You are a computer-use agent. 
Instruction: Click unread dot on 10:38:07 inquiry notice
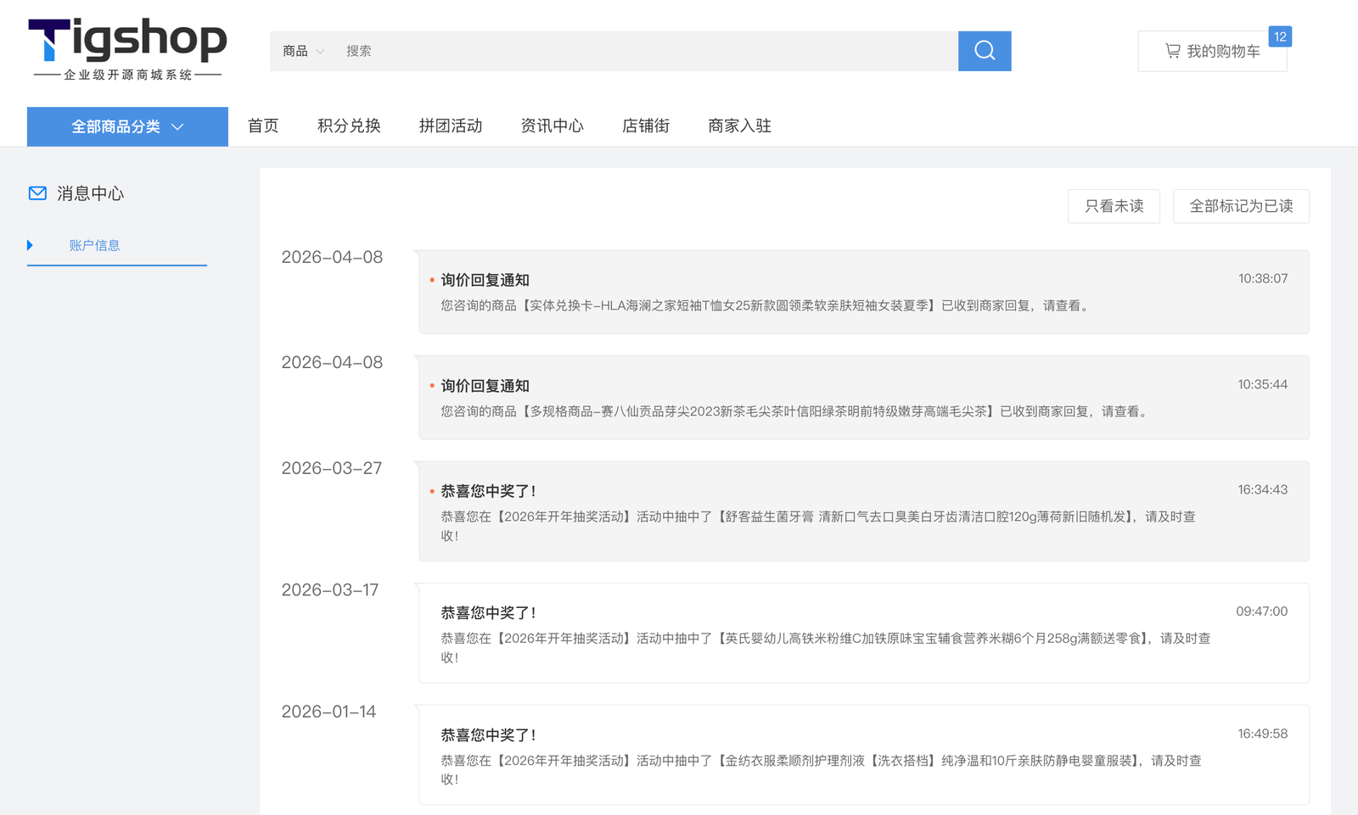pyautogui.click(x=432, y=280)
